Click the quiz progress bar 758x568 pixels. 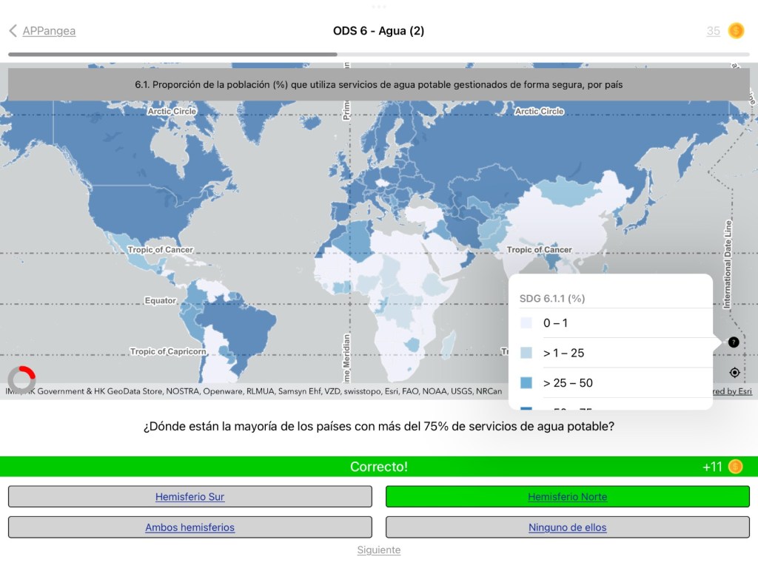click(x=379, y=54)
